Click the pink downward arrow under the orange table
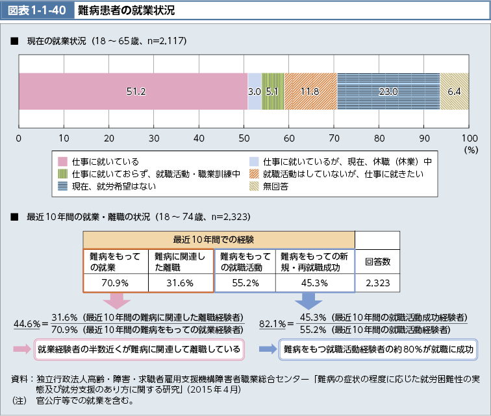Viewport: 491px width, 416px height. [121, 300]
